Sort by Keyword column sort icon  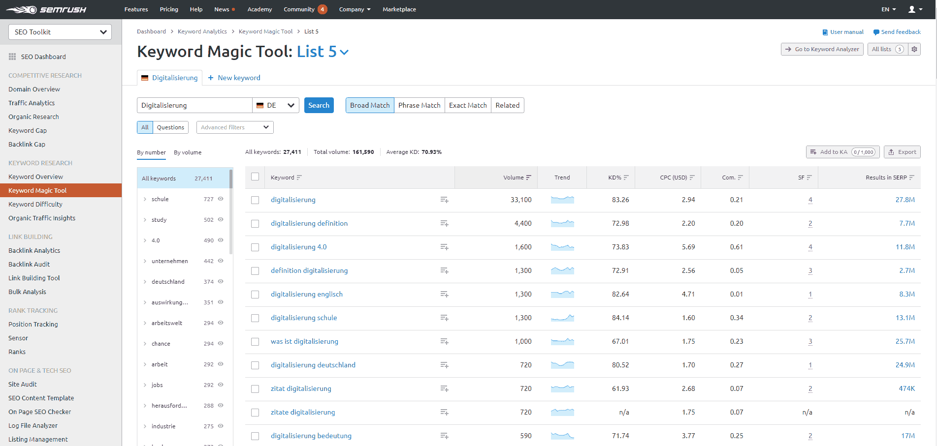299,178
